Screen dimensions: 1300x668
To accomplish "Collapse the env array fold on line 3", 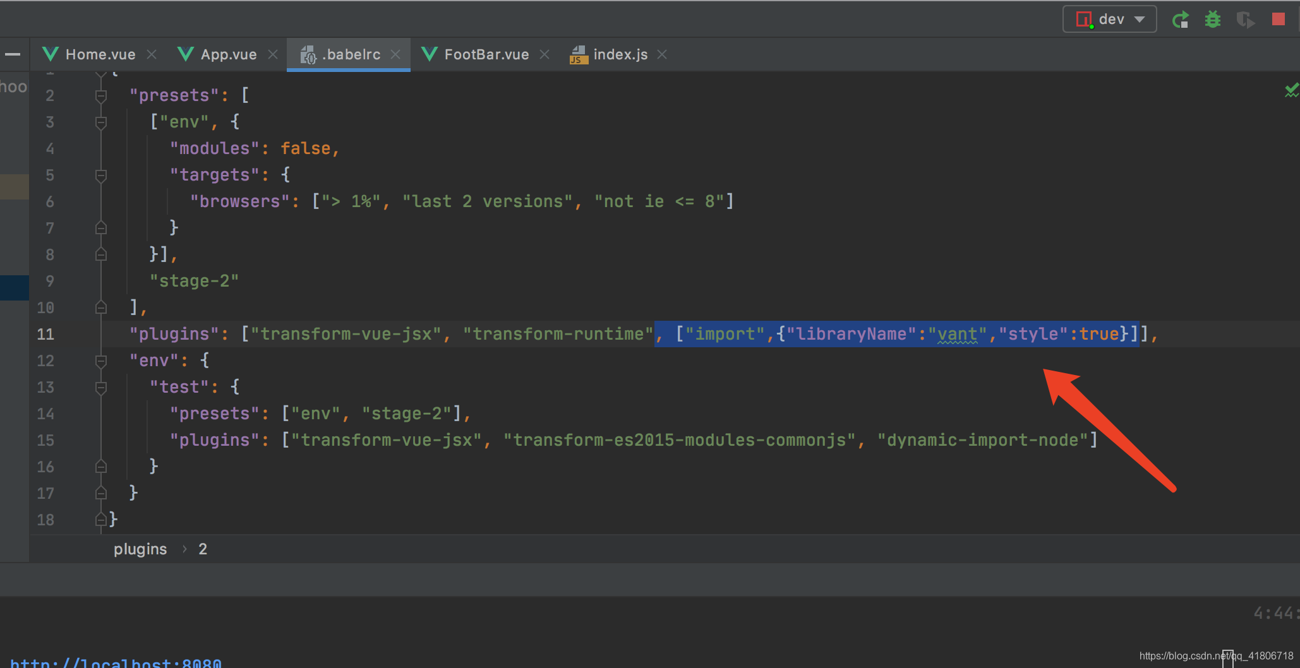I will (100, 122).
